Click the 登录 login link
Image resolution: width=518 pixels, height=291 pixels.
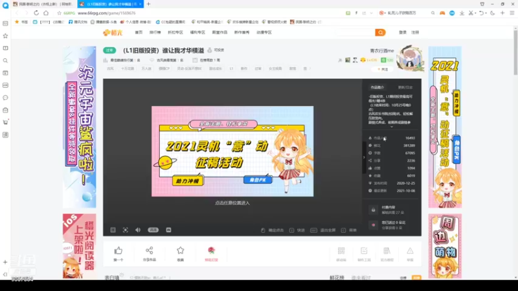pyautogui.click(x=403, y=32)
